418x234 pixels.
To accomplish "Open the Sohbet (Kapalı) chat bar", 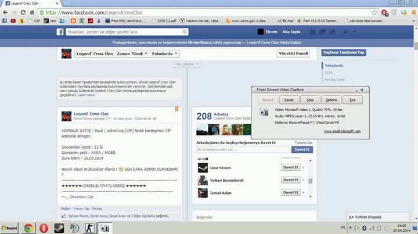I will point(378,217).
